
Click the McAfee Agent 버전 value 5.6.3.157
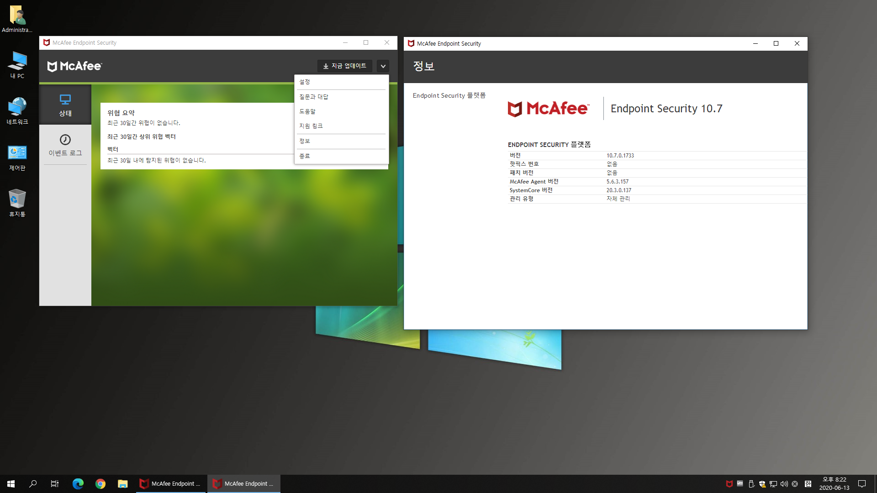(617, 182)
